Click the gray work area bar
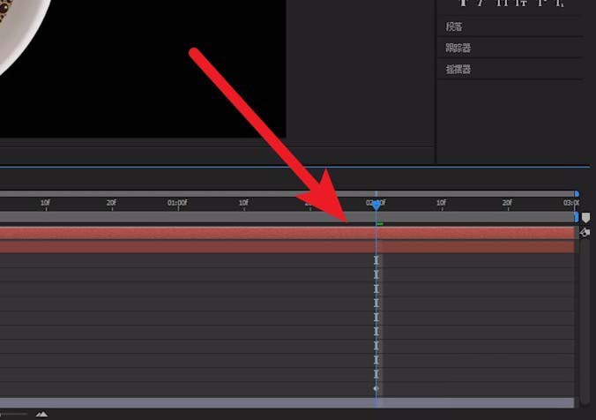Viewport: 596px width, 420px height. [x=287, y=217]
